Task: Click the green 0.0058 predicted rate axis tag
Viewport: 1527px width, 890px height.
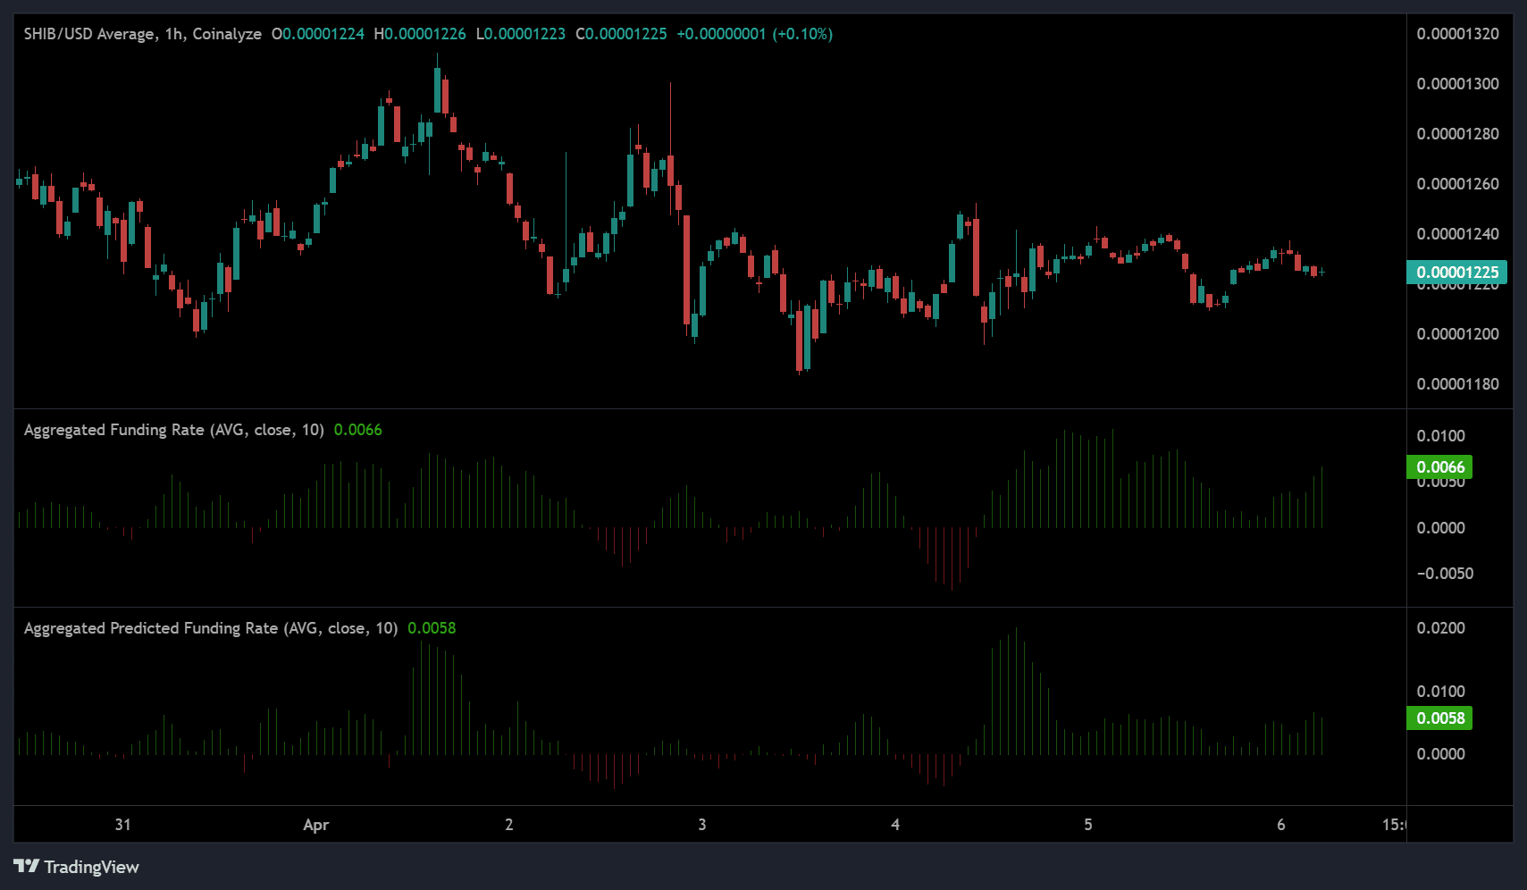Action: (x=1439, y=718)
